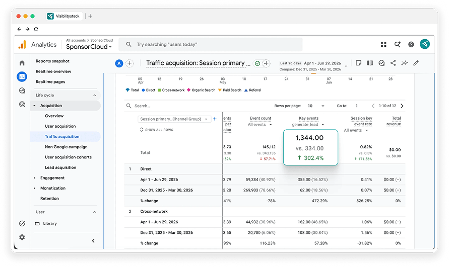Image resolution: width=449 pixels, height=267 pixels.
Task: Click the All accounts breadcrumb link
Action: click(76, 40)
